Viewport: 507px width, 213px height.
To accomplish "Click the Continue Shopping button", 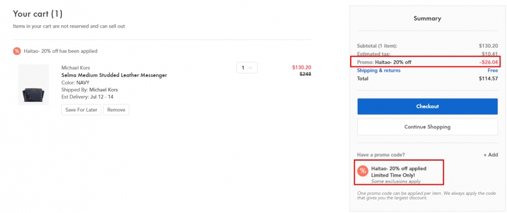I will click(x=427, y=127).
